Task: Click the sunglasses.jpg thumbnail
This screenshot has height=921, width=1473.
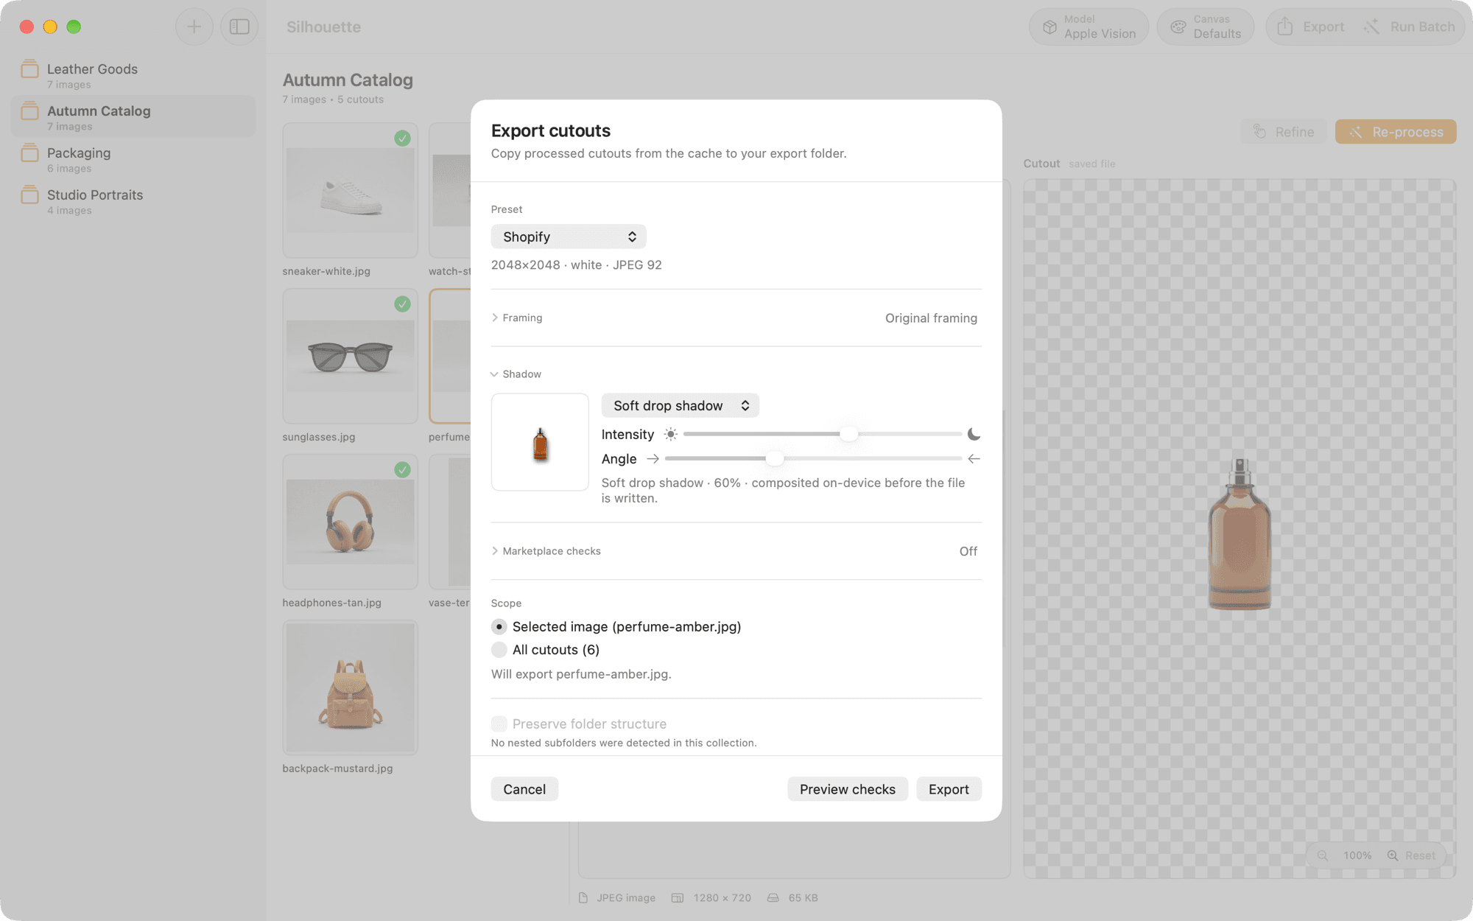Action: 350,356
